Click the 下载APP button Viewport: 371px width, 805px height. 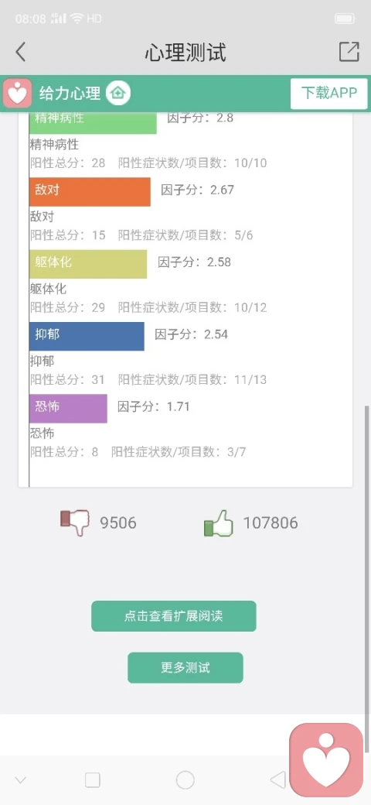(x=329, y=94)
